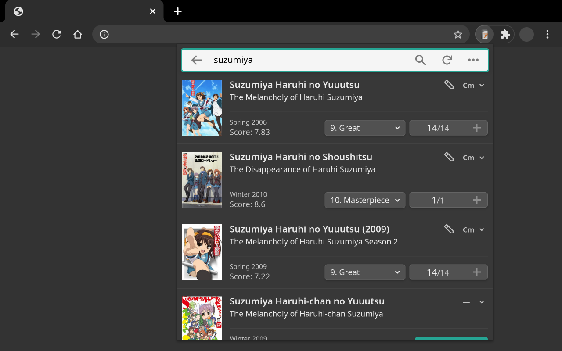The width and height of the screenshot is (562, 351).
Task: Click the 14/14 episode progress field
Action: 438,128
